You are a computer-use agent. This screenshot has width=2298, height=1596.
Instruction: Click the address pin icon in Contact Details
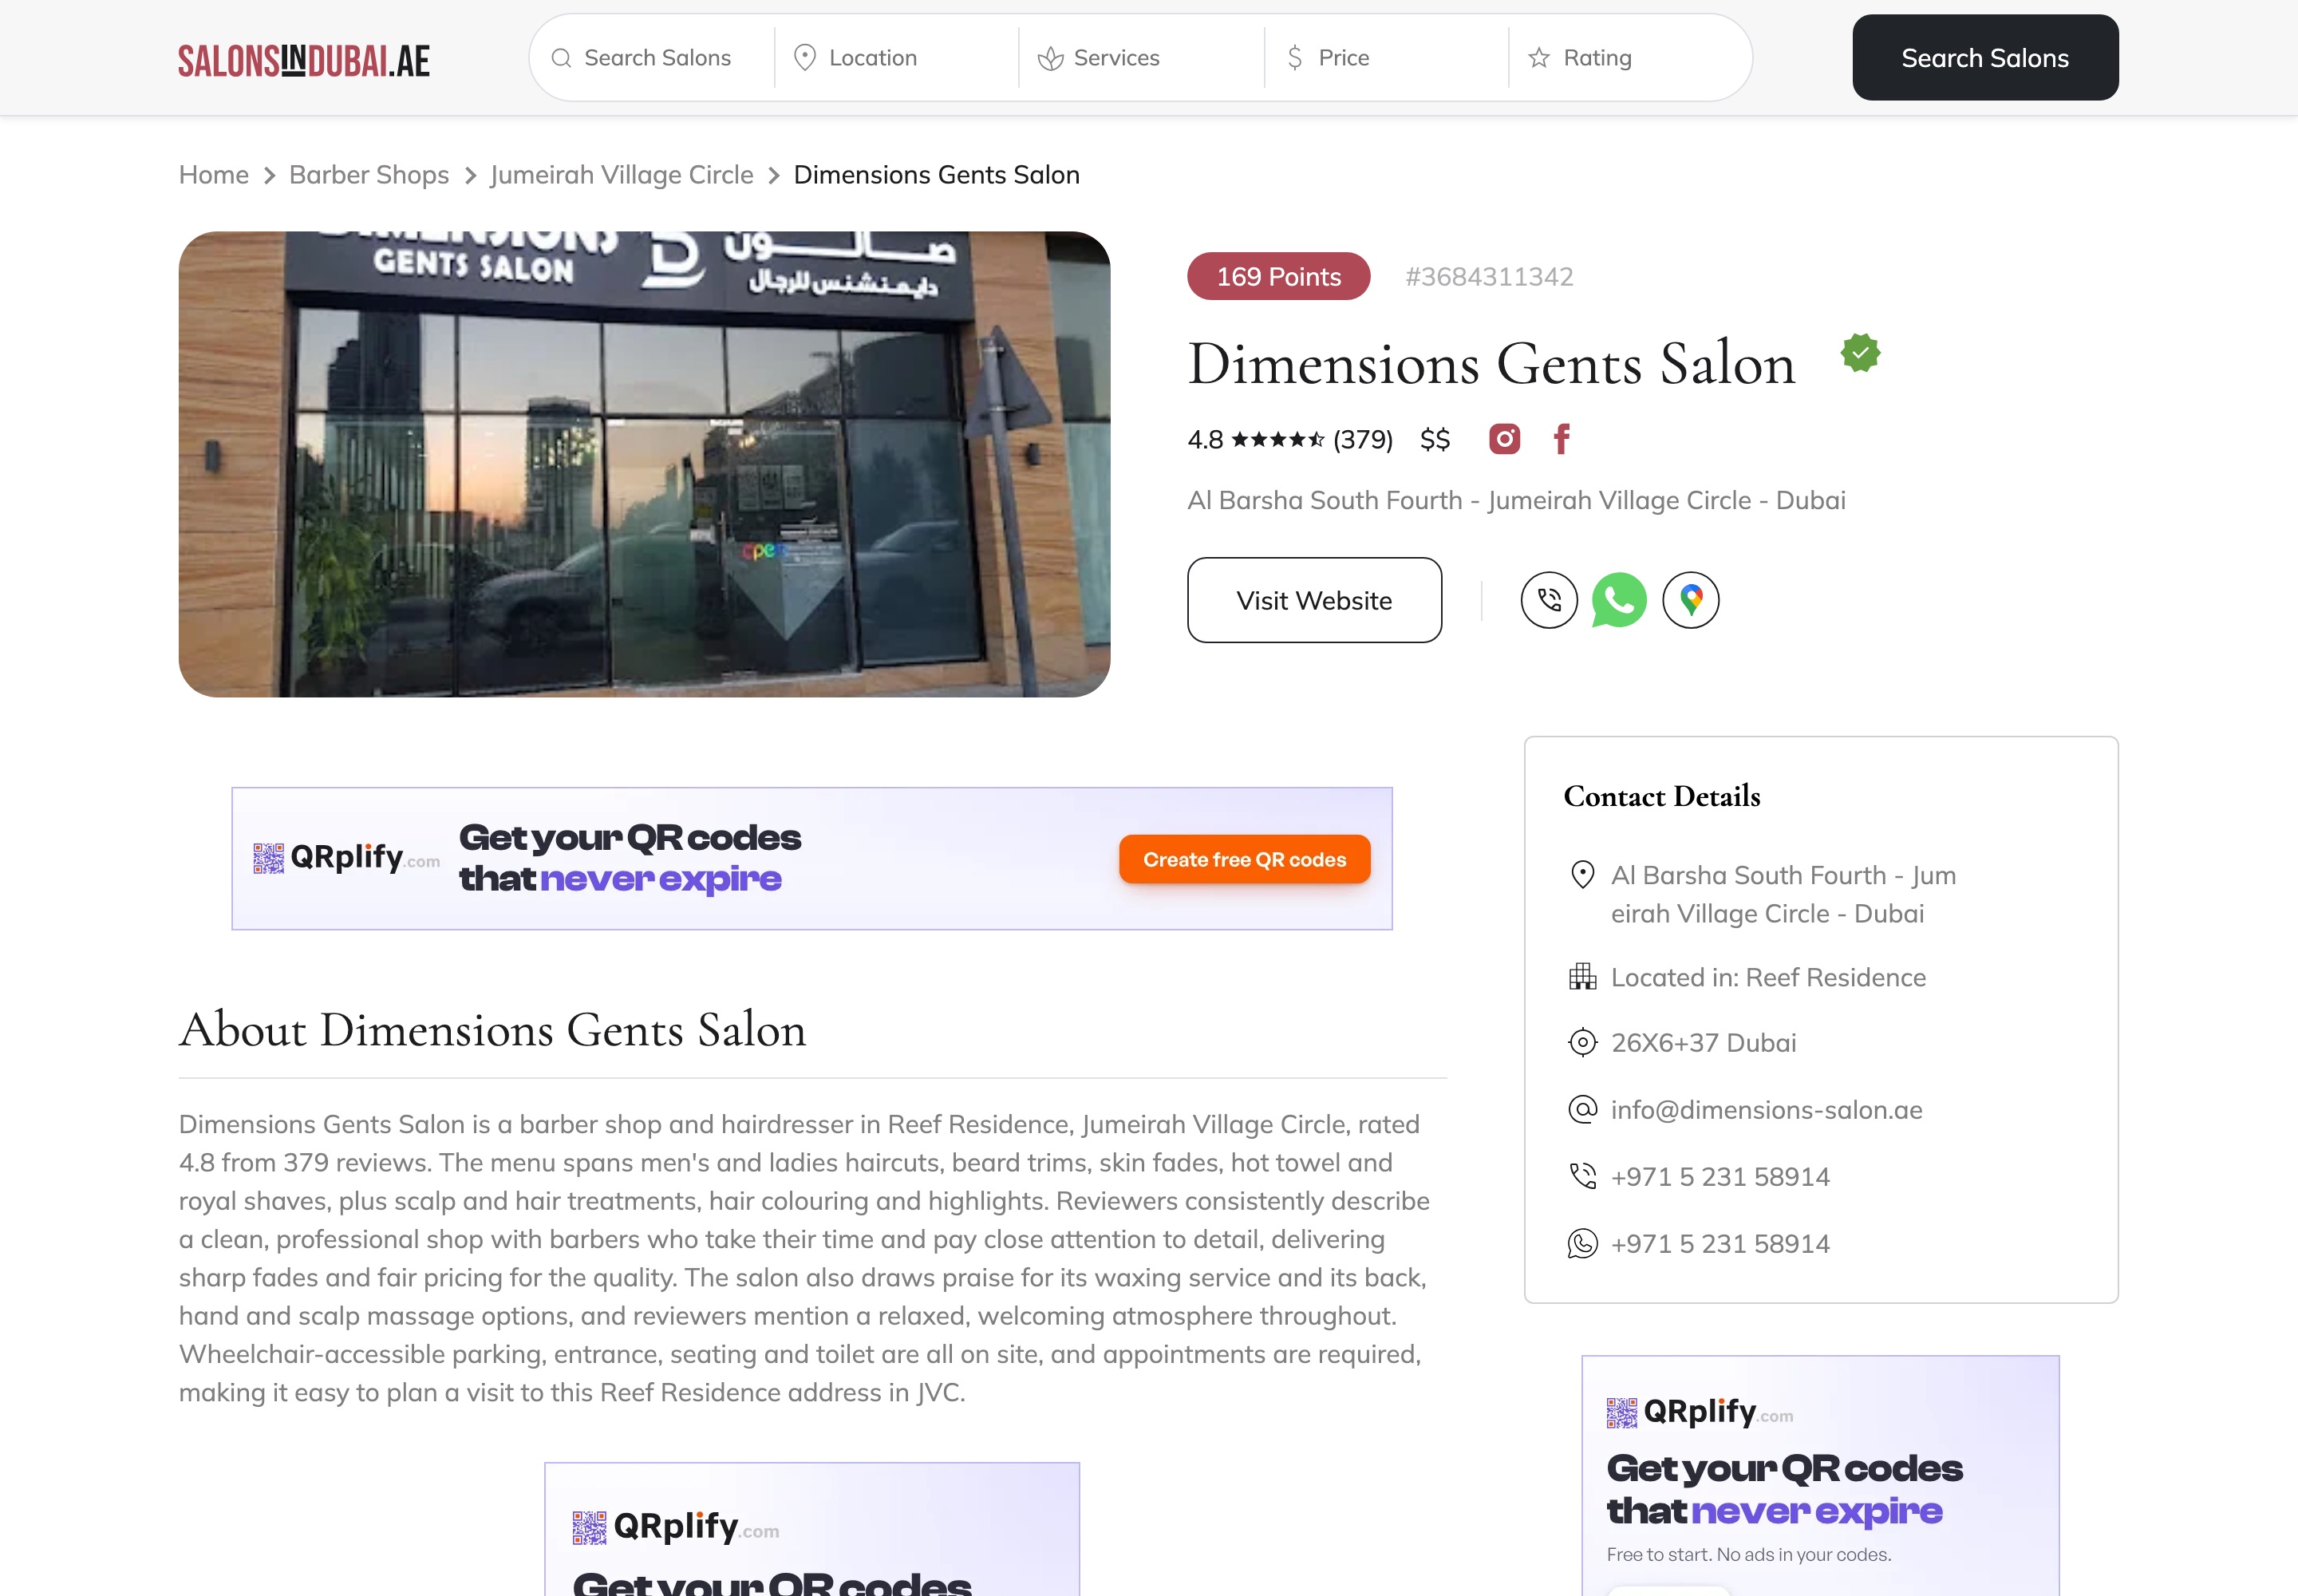coord(1582,875)
